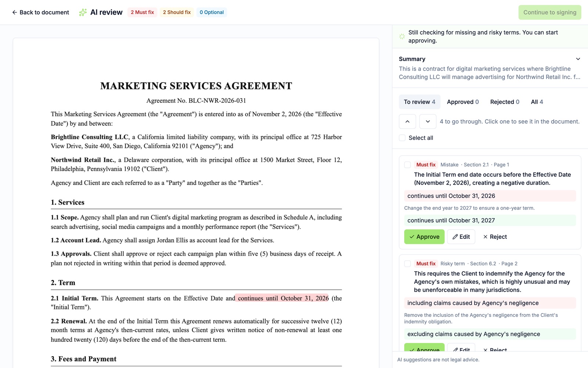Open the Section 6.2 indemnify suggestion card text
The image size is (588, 368).
[492, 282]
